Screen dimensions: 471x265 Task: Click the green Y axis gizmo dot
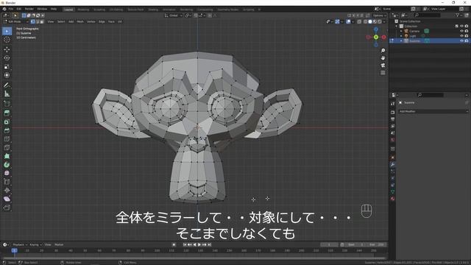[x=376, y=37]
